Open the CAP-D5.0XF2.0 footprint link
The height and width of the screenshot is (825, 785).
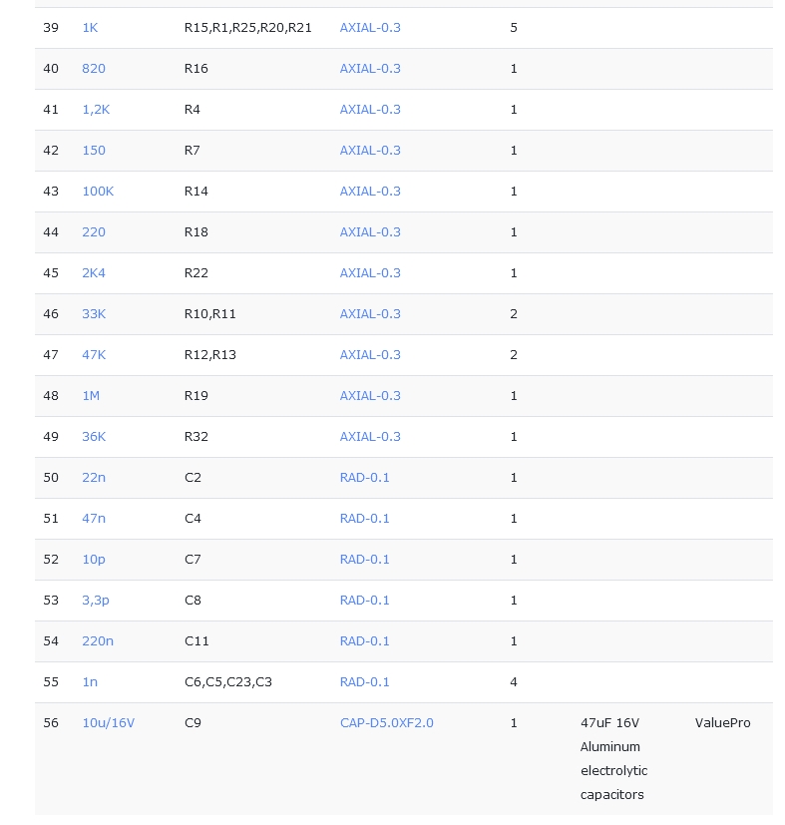(387, 723)
